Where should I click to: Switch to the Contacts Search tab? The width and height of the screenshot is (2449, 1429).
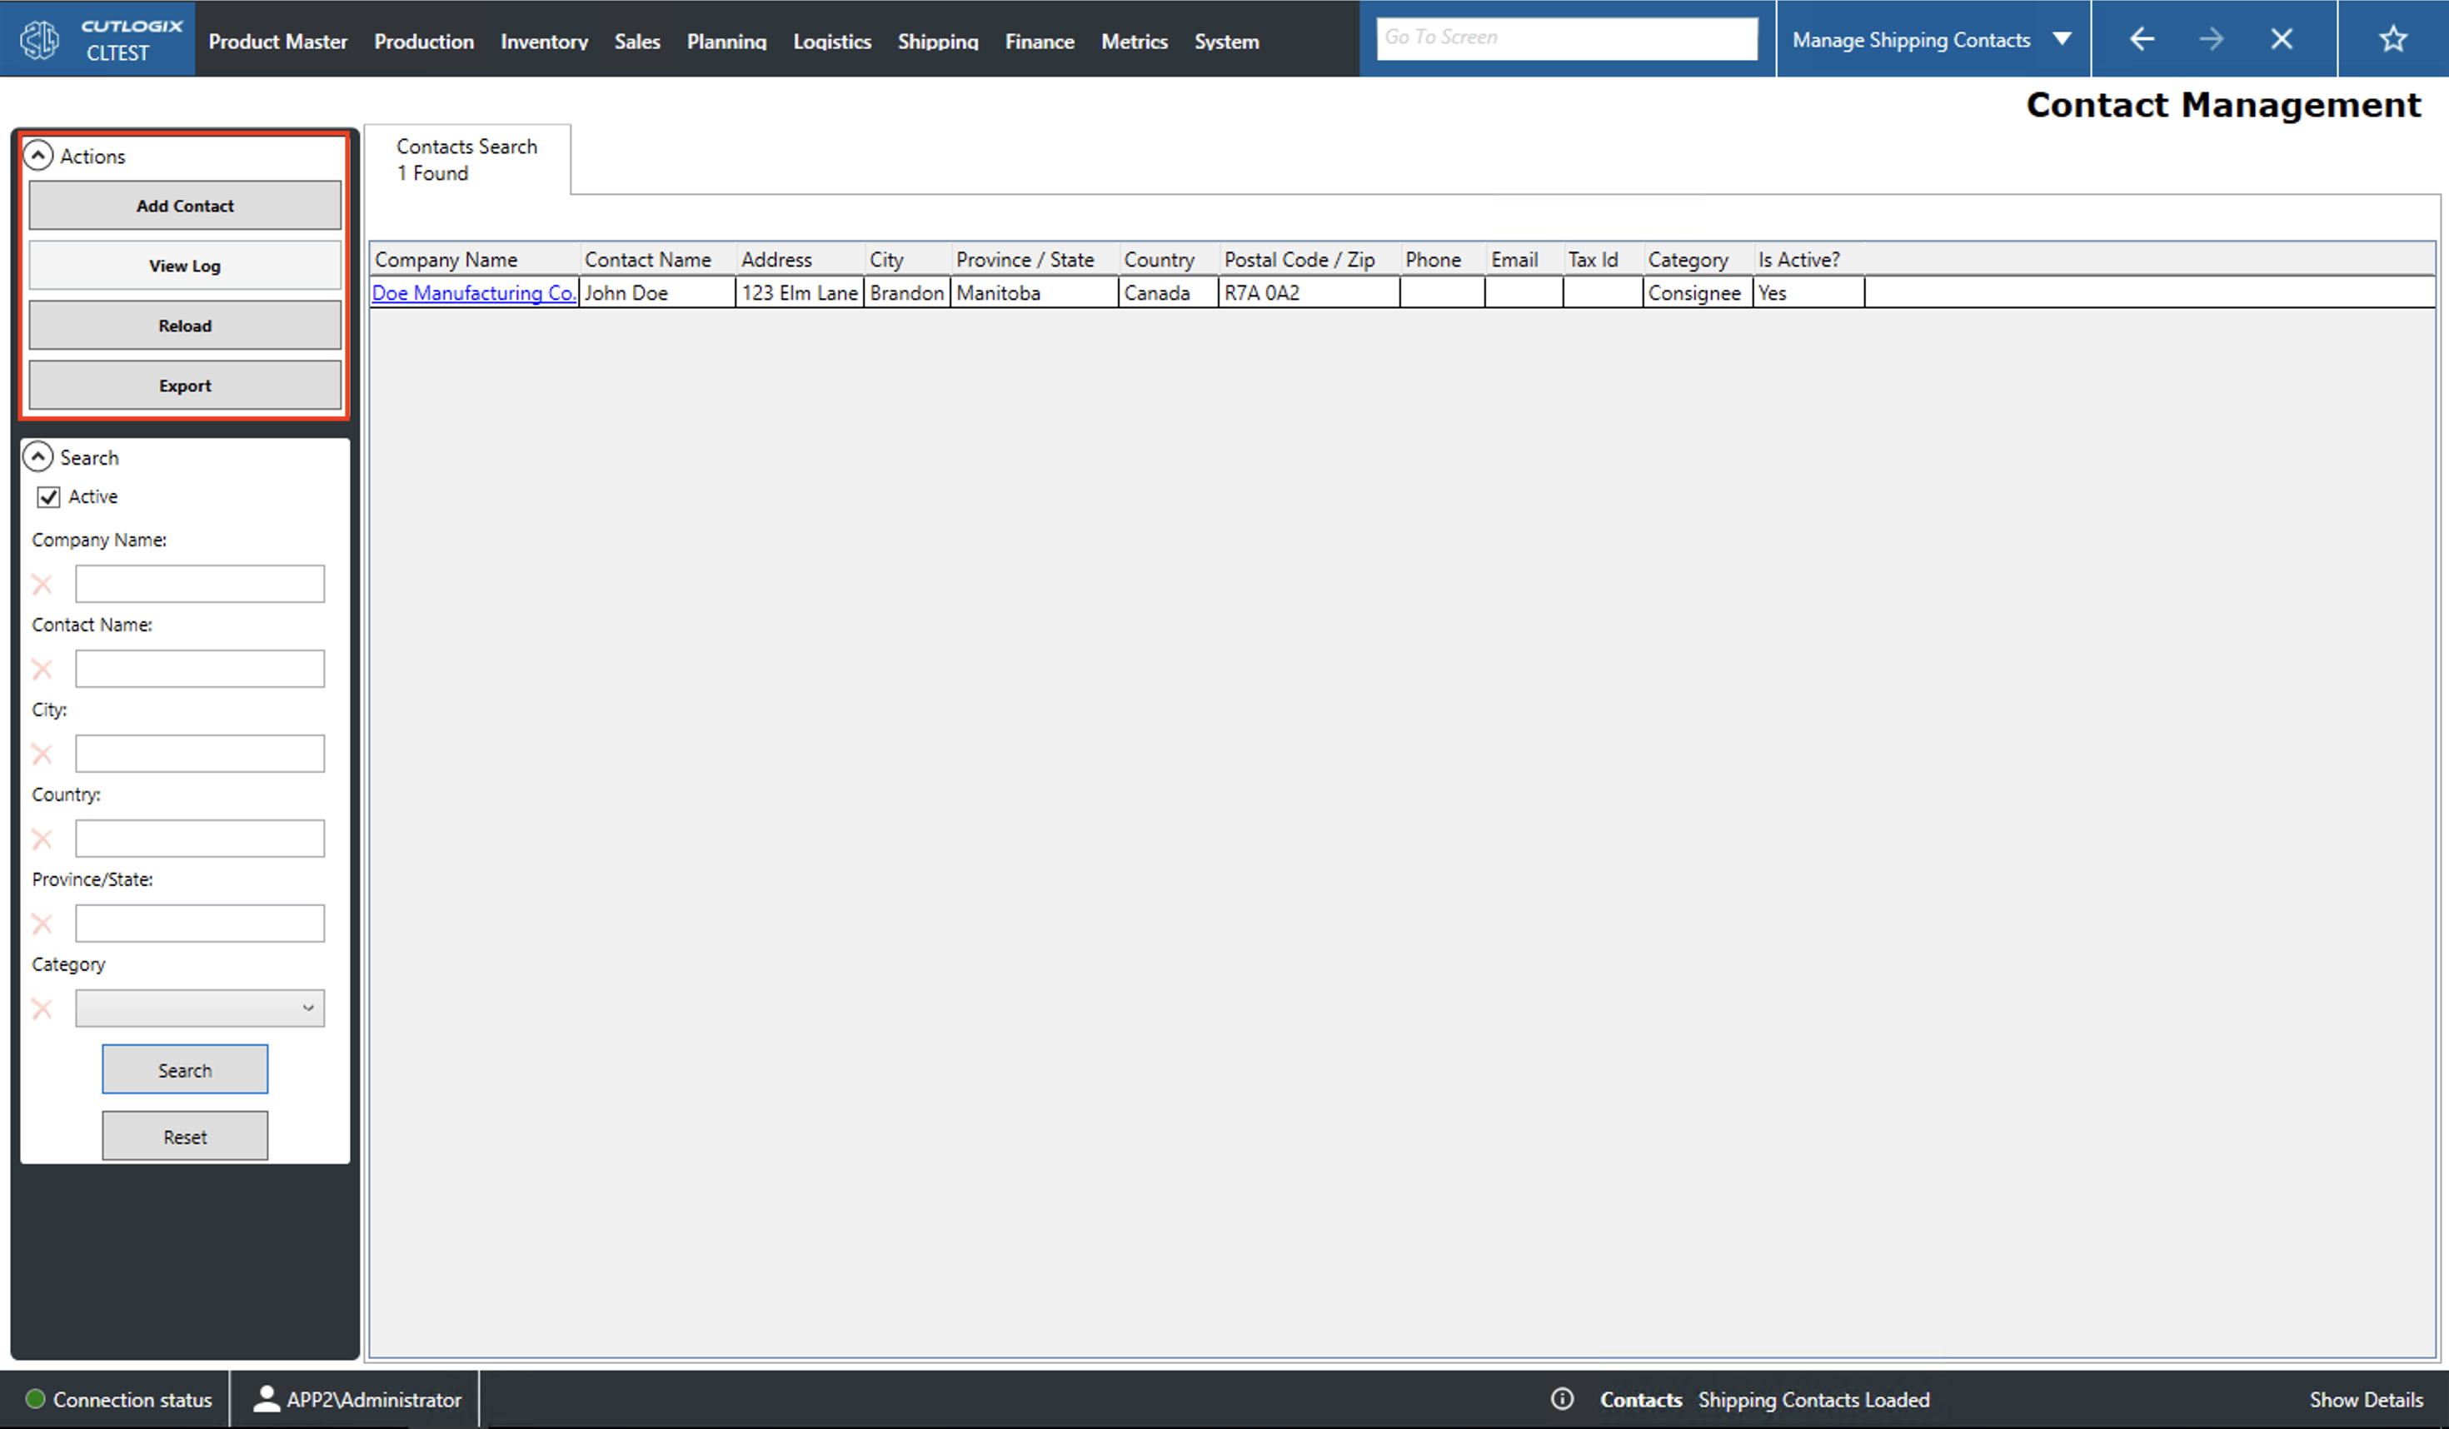[x=466, y=158]
